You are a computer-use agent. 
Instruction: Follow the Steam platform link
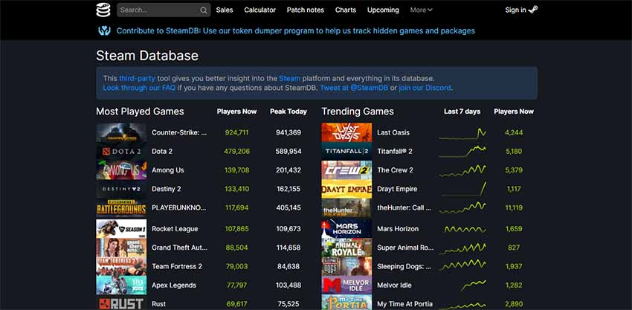coord(290,78)
